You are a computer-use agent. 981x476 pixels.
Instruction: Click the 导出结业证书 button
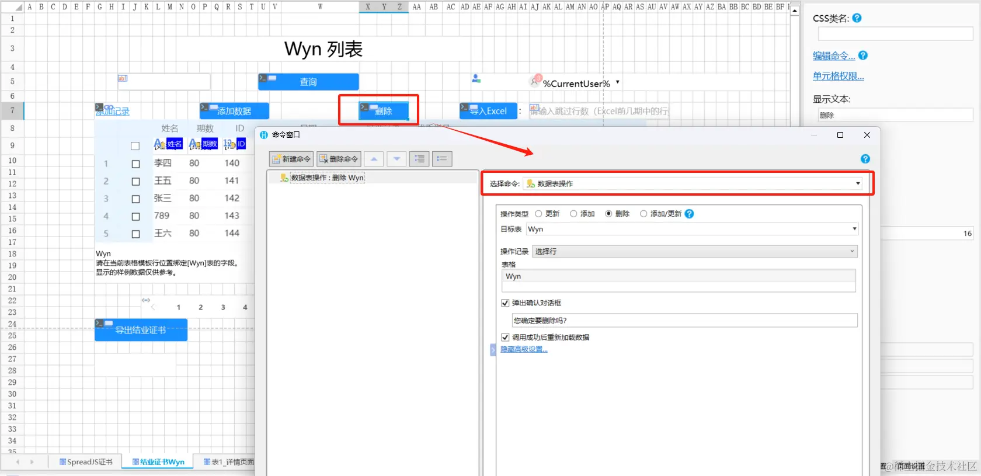click(x=141, y=330)
